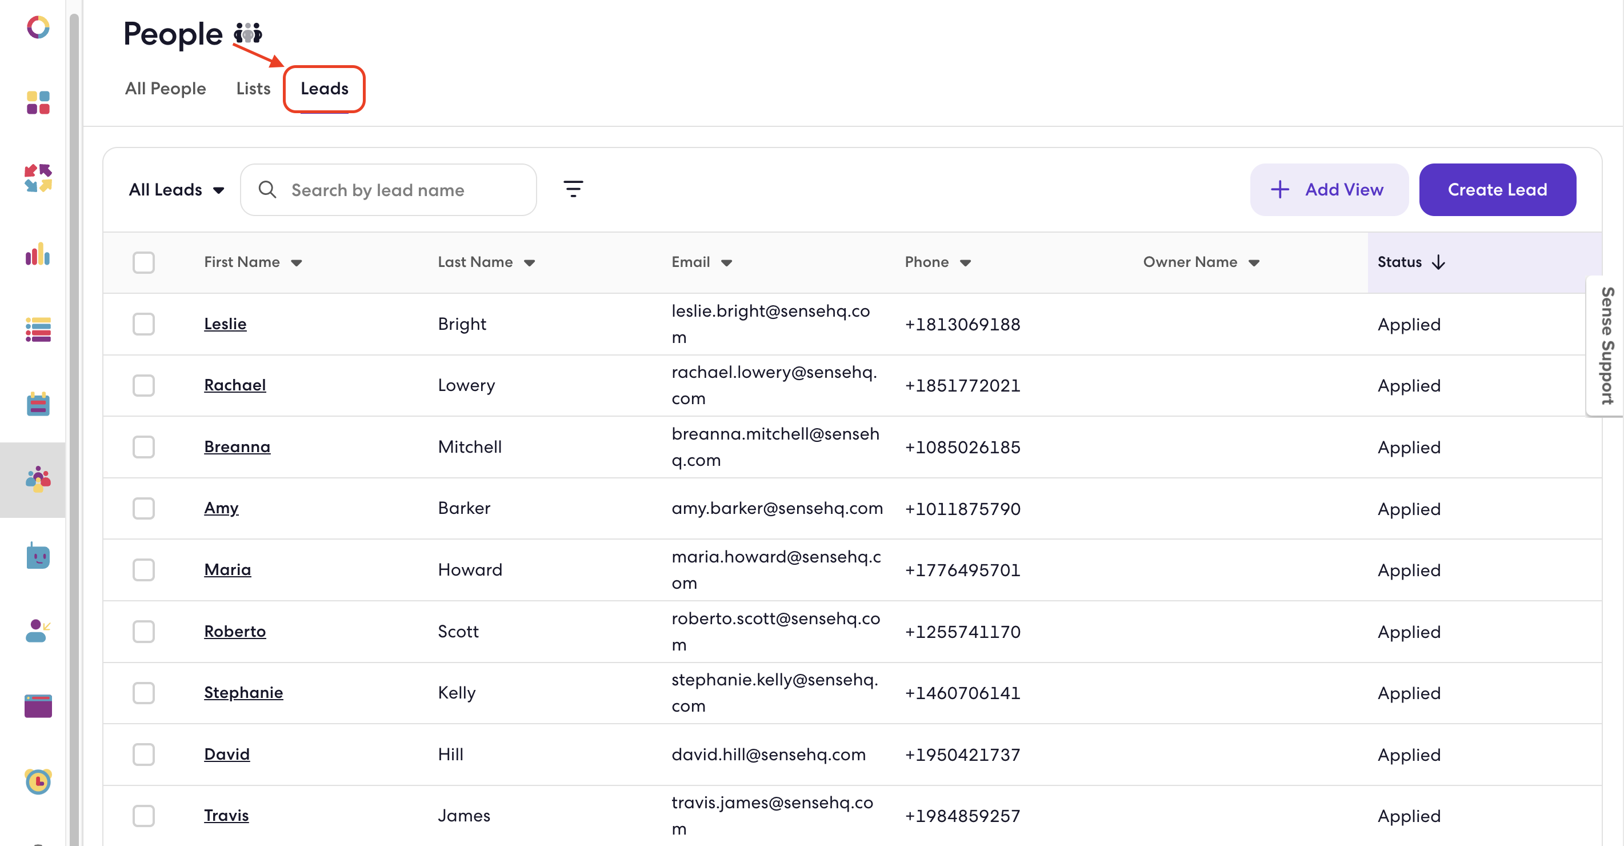Open lead Maria's profile link
The width and height of the screenshot is (1624, 846).
[x=227, y=570]
